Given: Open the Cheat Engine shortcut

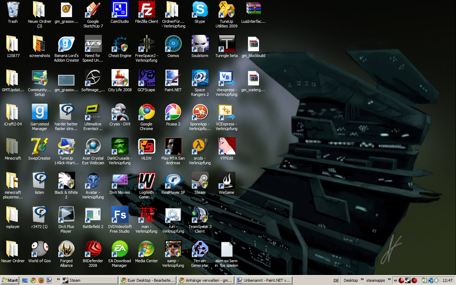Looking at the screenshot, I should click(x=120, y=44).
